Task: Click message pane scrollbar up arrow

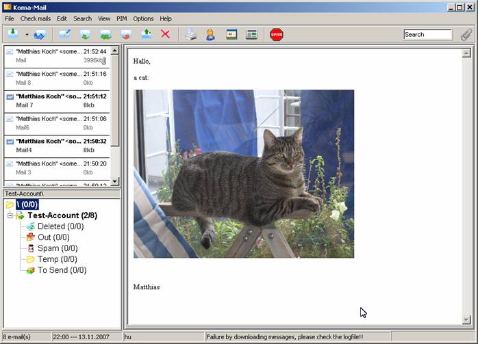Action: [466, 53]
